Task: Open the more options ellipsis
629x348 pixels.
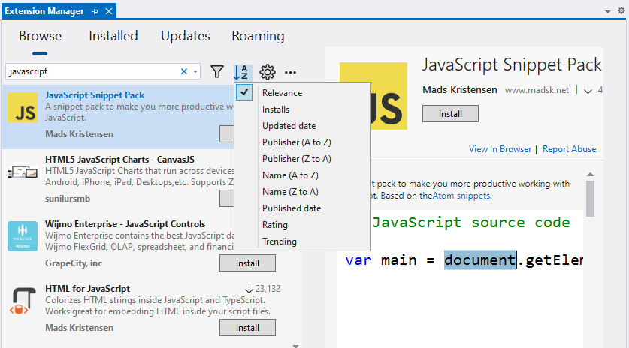Action: point(290,73)
